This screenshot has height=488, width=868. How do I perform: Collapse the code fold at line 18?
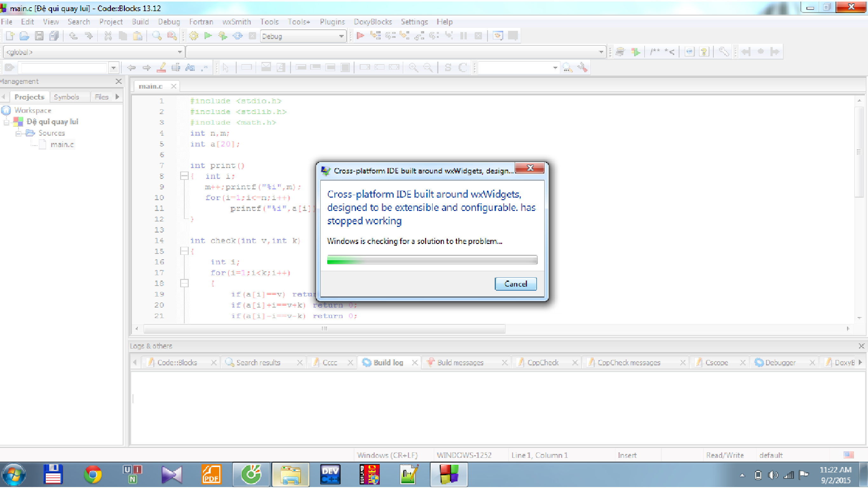pos(184,283)
